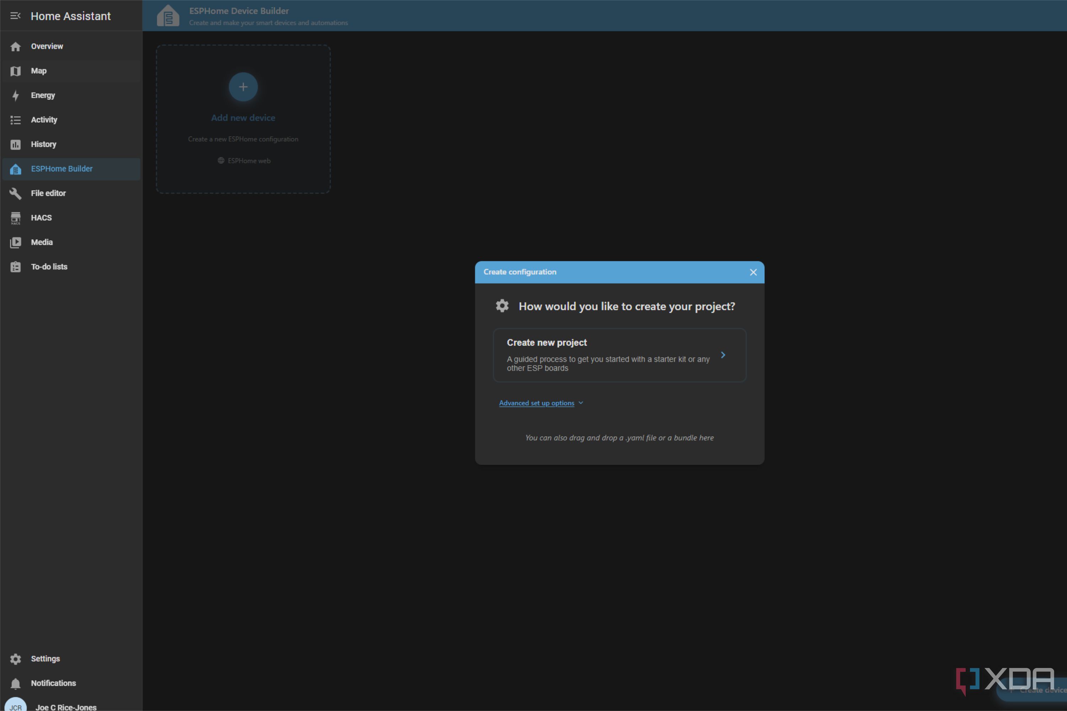Click the JCR user avatar

[15, 705]
